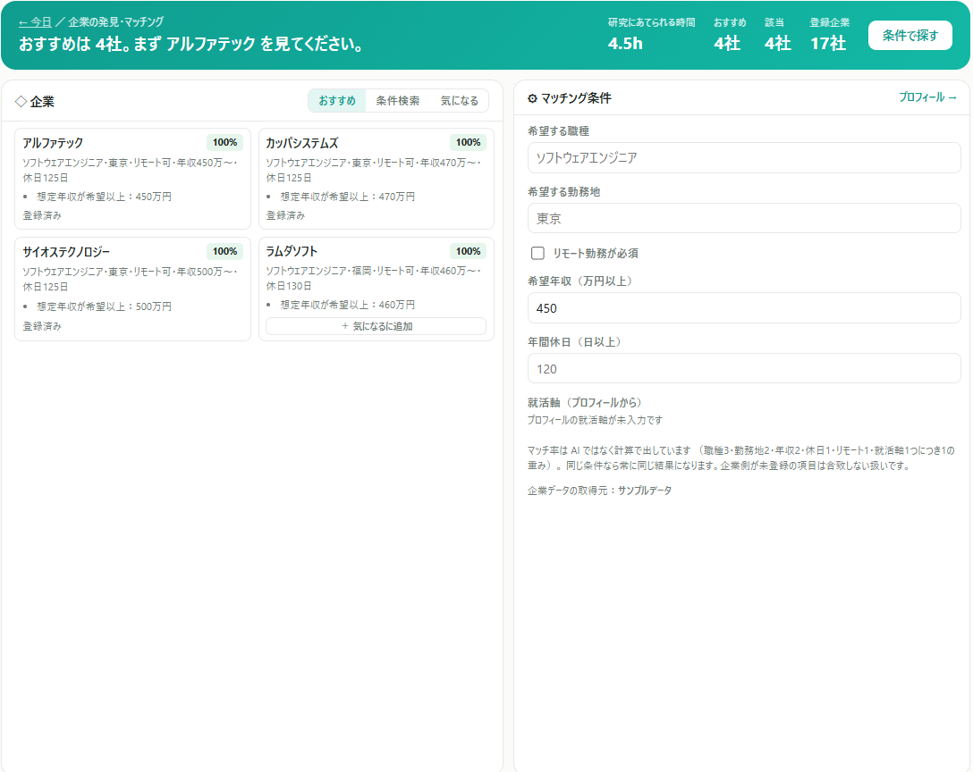Image resolution: width=973 pixels, height=772 pixels.
Task: Click the 100% match badge on ラムダソフト
Action: (x=468, y=251)
